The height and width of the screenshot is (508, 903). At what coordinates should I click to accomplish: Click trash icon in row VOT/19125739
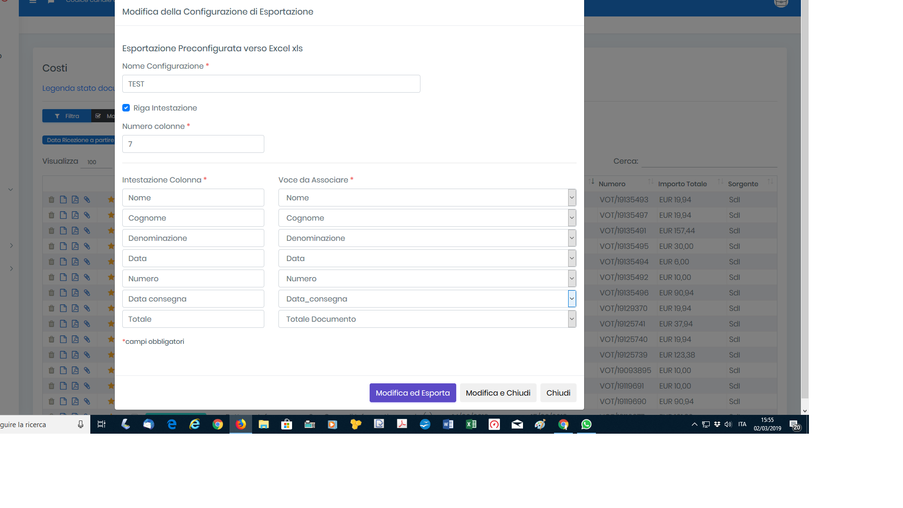tap(52, 355)
